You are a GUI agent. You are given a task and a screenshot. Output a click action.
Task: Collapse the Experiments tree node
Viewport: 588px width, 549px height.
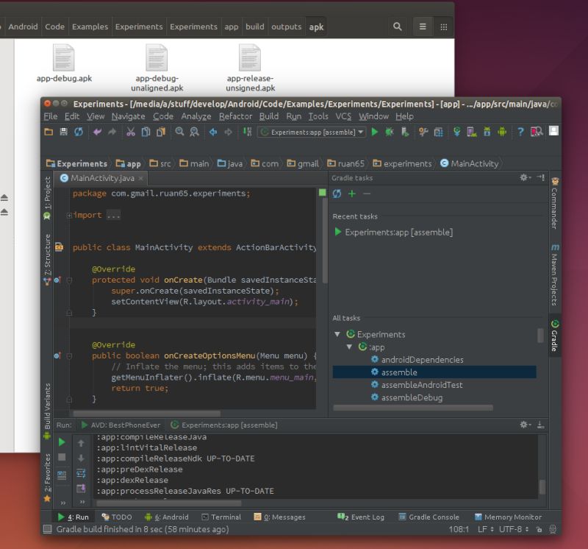[x=337, y=334]
